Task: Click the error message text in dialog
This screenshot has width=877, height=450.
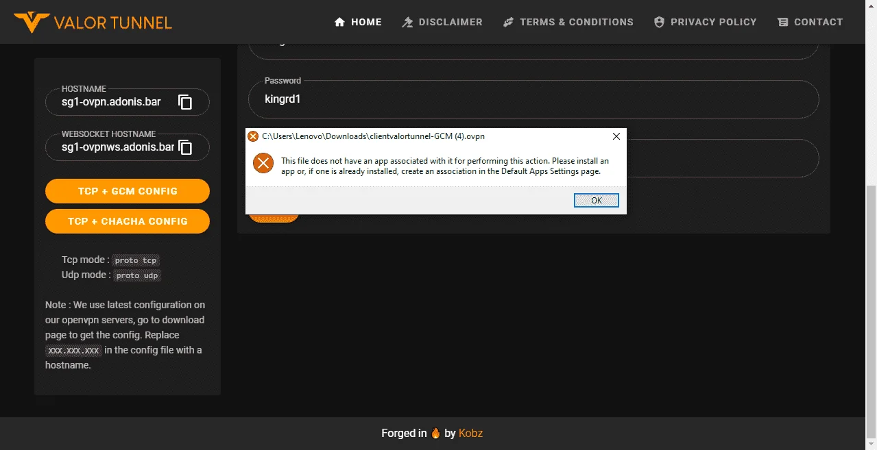Action: coord(445,166)
